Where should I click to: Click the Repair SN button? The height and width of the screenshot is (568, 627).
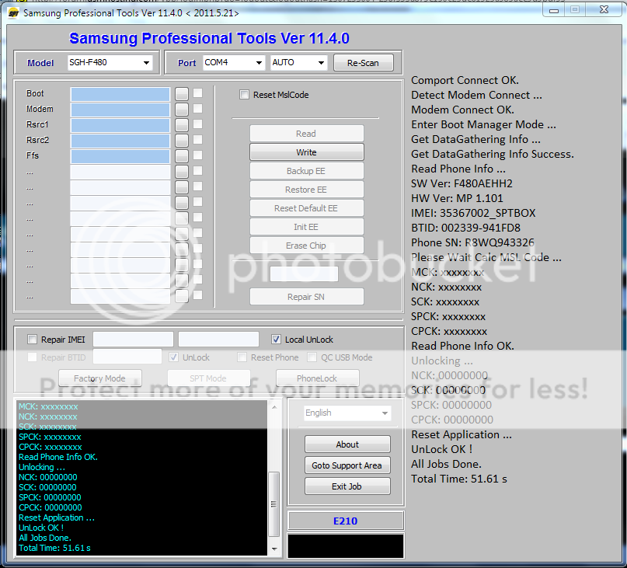307,297
